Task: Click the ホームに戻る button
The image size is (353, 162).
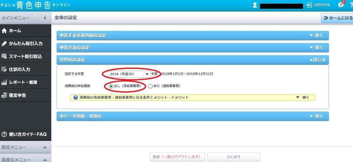Action: tap(337, 18)
